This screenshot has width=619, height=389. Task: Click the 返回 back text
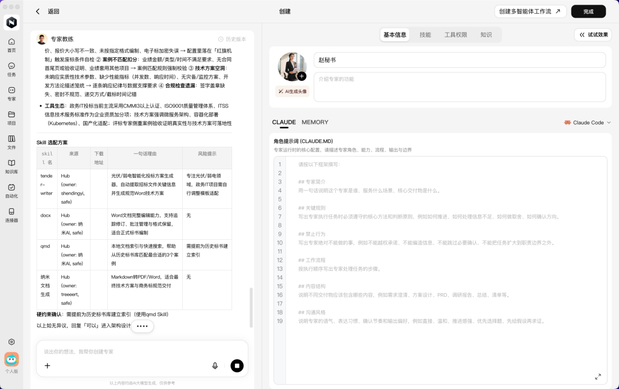tap(54, 11)
